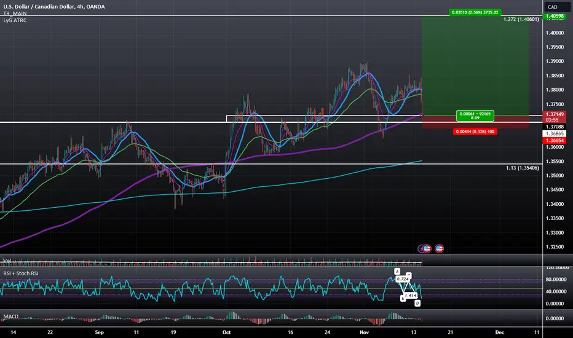Click the Nov label on the time axis
573x338 pixels.
click(x=364, y=332)
